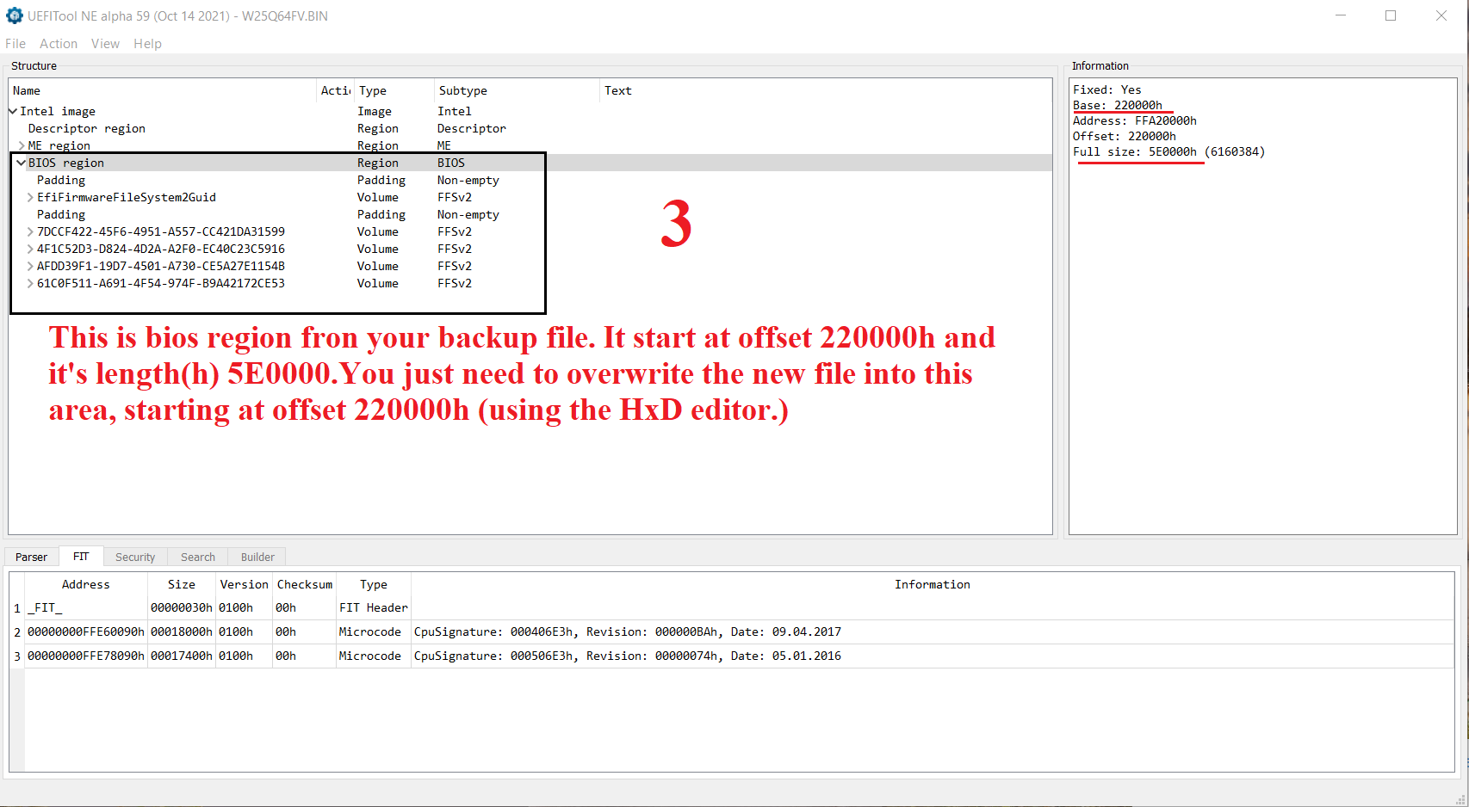Switch to the FIT tab

pos(81,557)
